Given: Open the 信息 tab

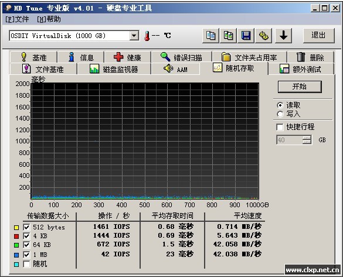Looking at the screenshot, I should [x=81, y=57].
